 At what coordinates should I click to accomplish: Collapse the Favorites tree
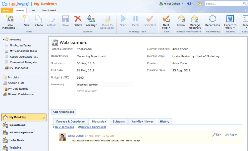[x=3, y=39]
